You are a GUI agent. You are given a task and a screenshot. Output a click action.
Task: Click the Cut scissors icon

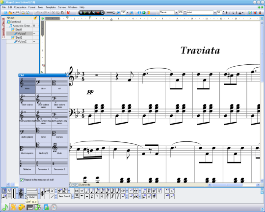tap(53, 13)
